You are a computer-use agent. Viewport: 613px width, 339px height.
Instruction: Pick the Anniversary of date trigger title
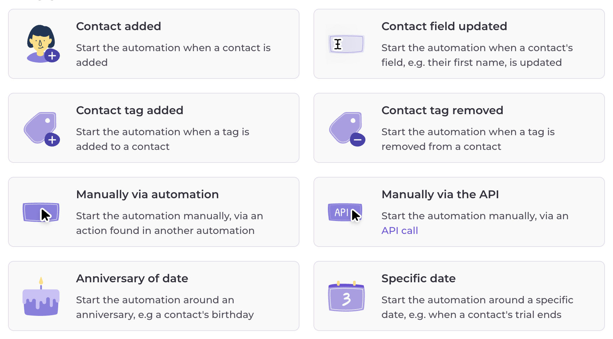click(132, 278)
